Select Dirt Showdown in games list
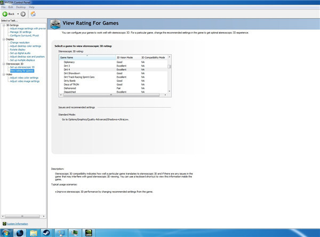Viewport: 320px width, 237px height. click(71, 73)
